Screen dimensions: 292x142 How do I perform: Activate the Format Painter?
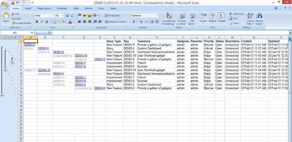pos(21,23)
